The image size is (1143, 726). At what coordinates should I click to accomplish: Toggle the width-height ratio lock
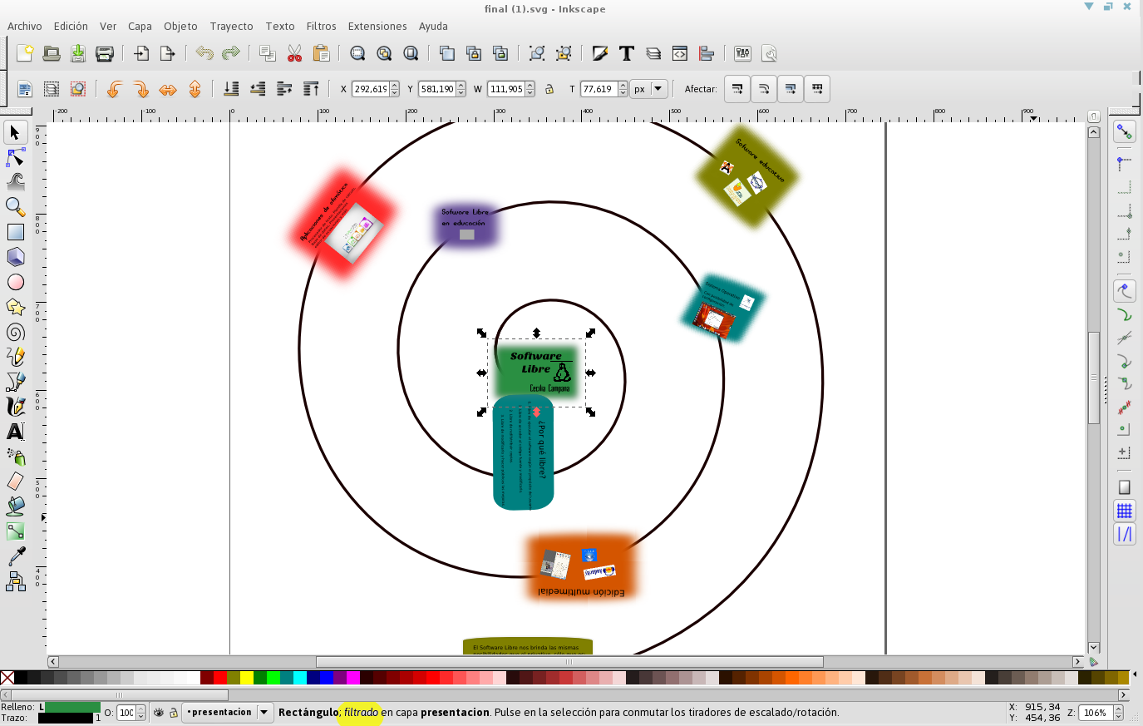click(x=549, y=89)
